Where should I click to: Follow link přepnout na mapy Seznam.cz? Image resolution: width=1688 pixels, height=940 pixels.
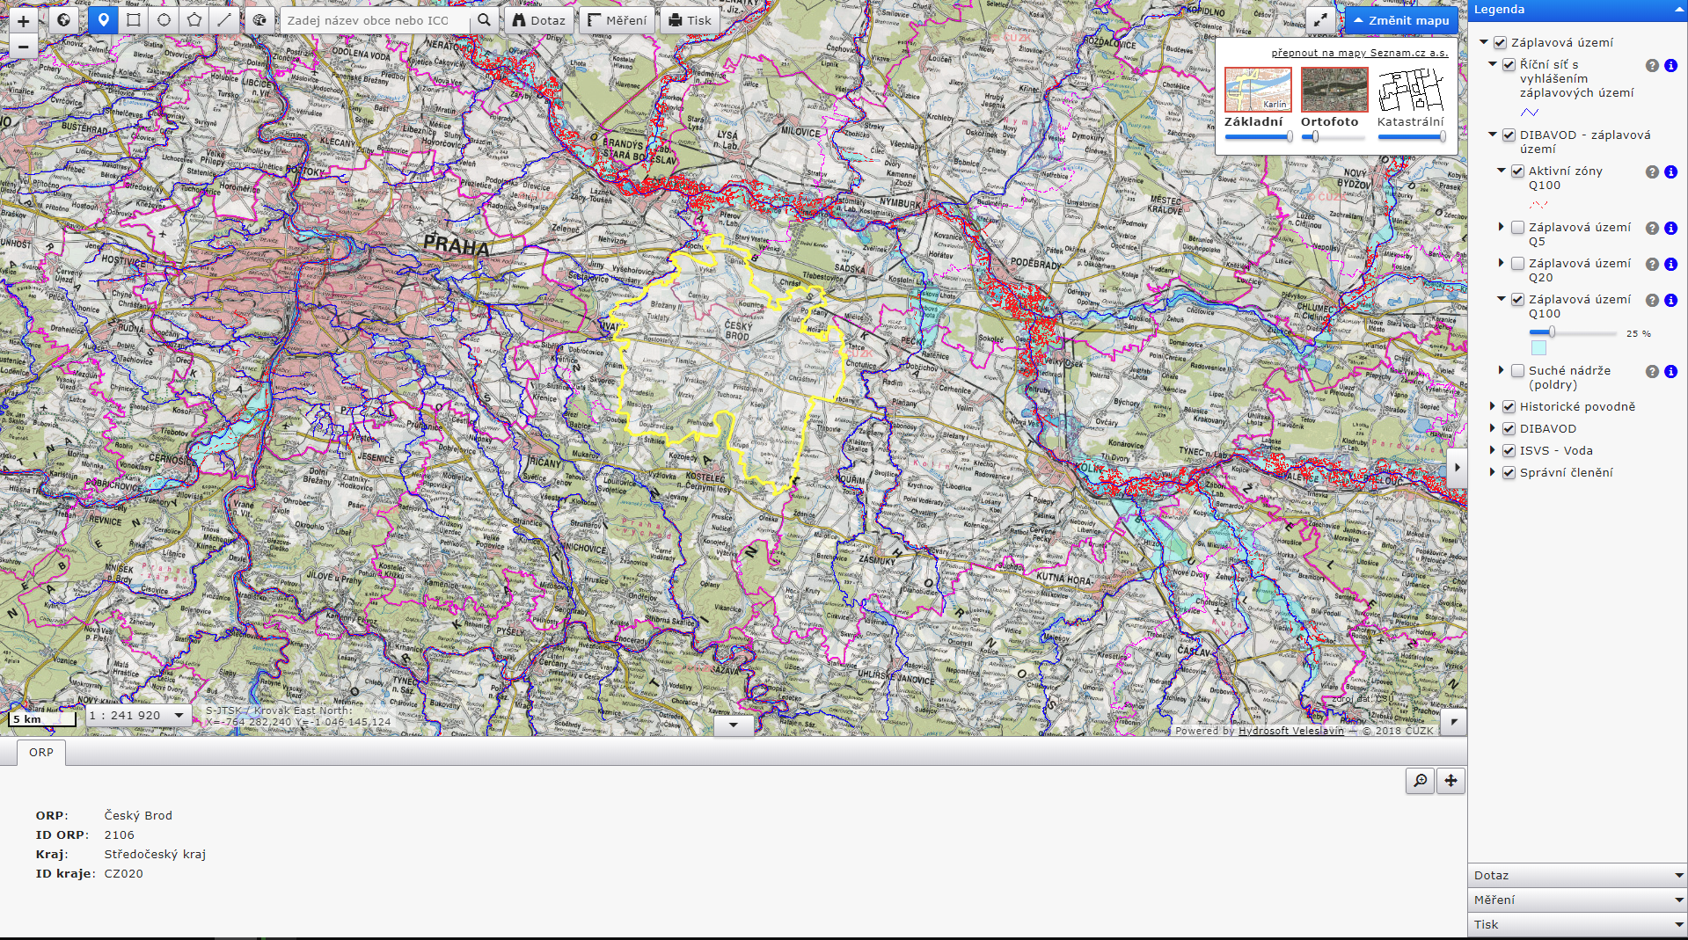pos(1359,53)
